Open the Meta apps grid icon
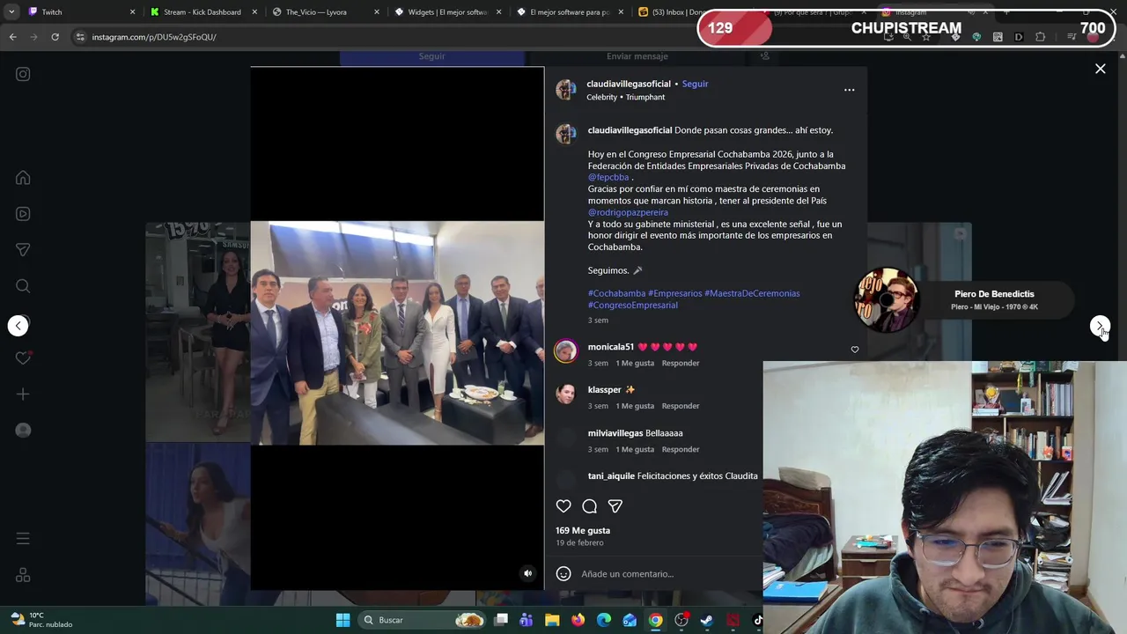The image size is (1127, 634). (23, 575)
